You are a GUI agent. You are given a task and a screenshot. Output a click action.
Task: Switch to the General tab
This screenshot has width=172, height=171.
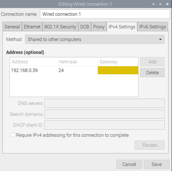coord(12,27)
